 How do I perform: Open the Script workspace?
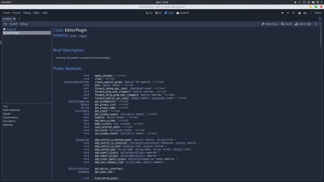(x=169, y=13)
